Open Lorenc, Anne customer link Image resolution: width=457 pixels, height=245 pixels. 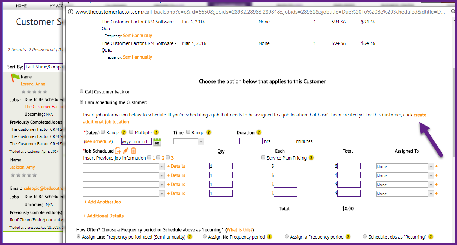[x=33, y=84]
